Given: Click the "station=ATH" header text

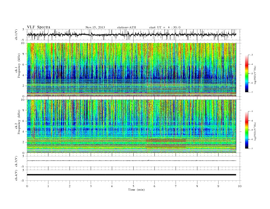Looking at the screenshot, I should click(126, 27).
